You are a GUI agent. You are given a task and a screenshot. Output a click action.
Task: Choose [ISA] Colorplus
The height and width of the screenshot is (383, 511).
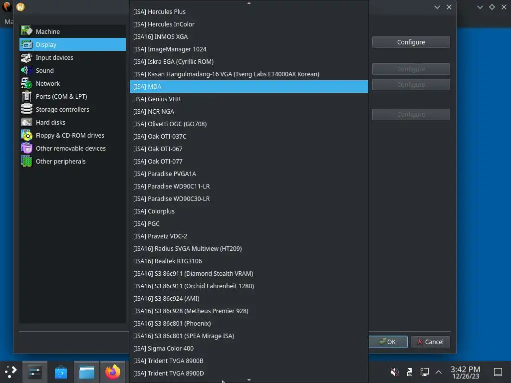pos(249,211)
